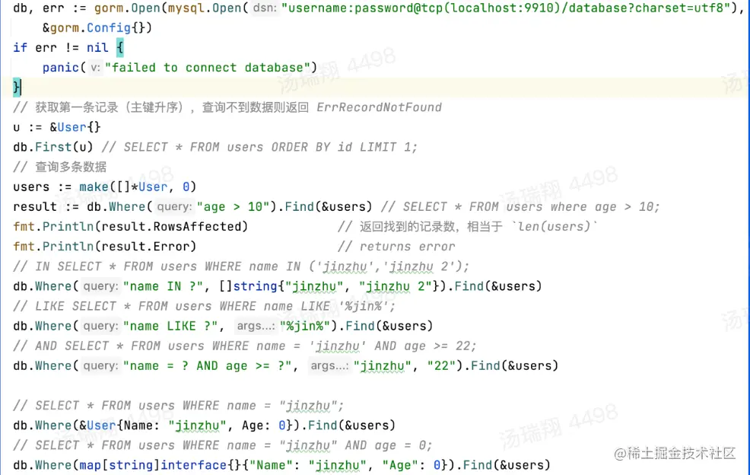Click the []string{"jinzhu", "jinzhu 2"} literal
This screenshot has height=475, width=750.
[x=329, y=286]
